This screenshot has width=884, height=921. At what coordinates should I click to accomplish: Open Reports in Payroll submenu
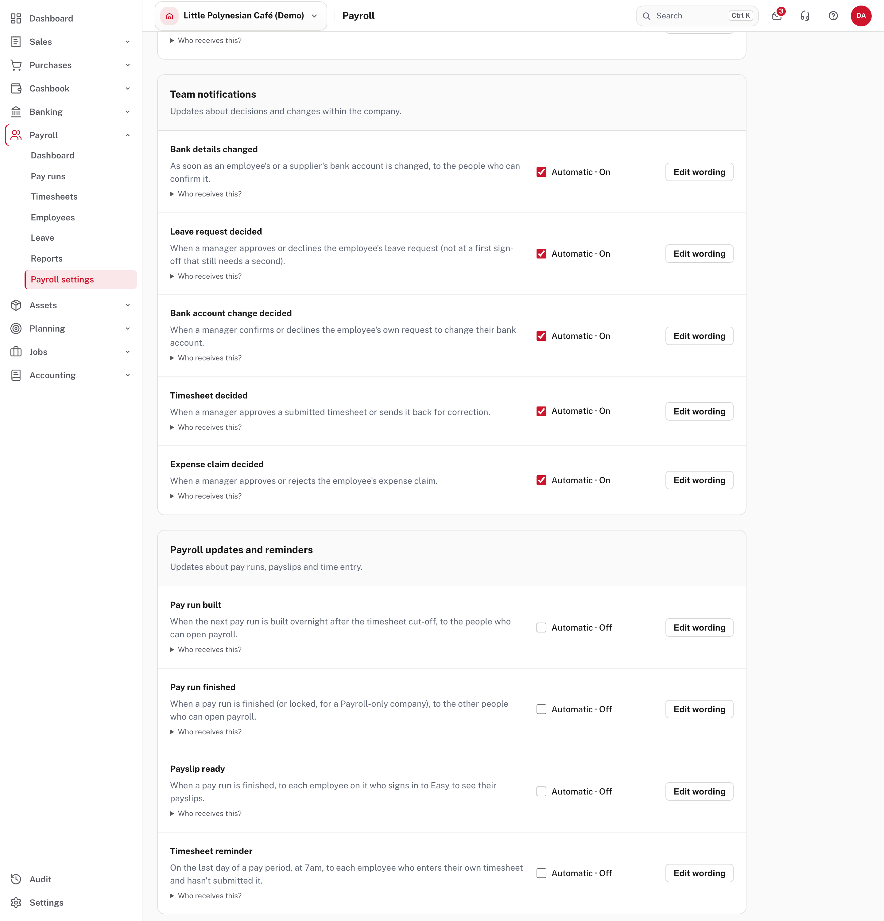46,258
